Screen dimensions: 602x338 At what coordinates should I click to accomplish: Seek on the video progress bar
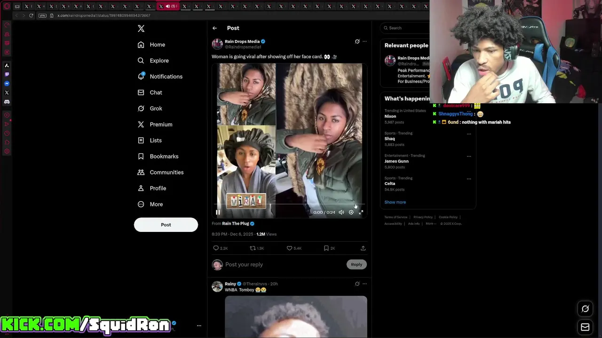point(289,205)
